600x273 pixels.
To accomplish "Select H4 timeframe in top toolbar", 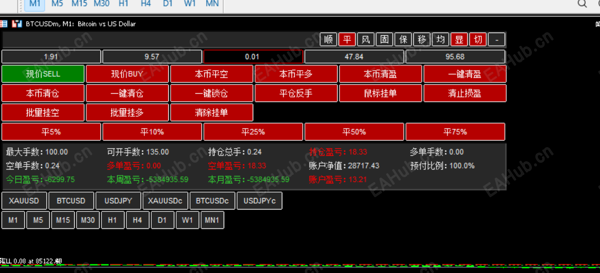I will (146, 4).
